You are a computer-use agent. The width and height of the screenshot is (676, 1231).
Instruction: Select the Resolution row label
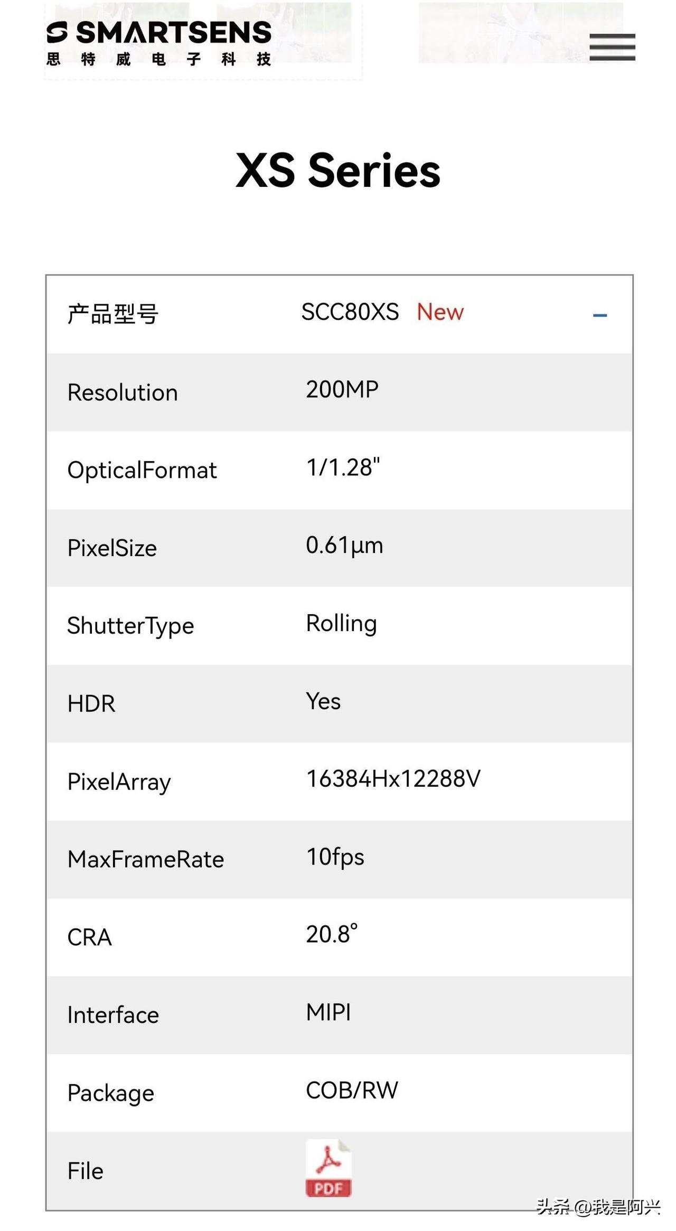coord(123,392)
